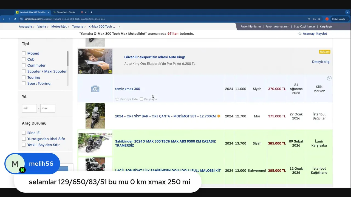Click the sahibinden favicon on the first tab
The image size is (351, 197).
[17, 12]
